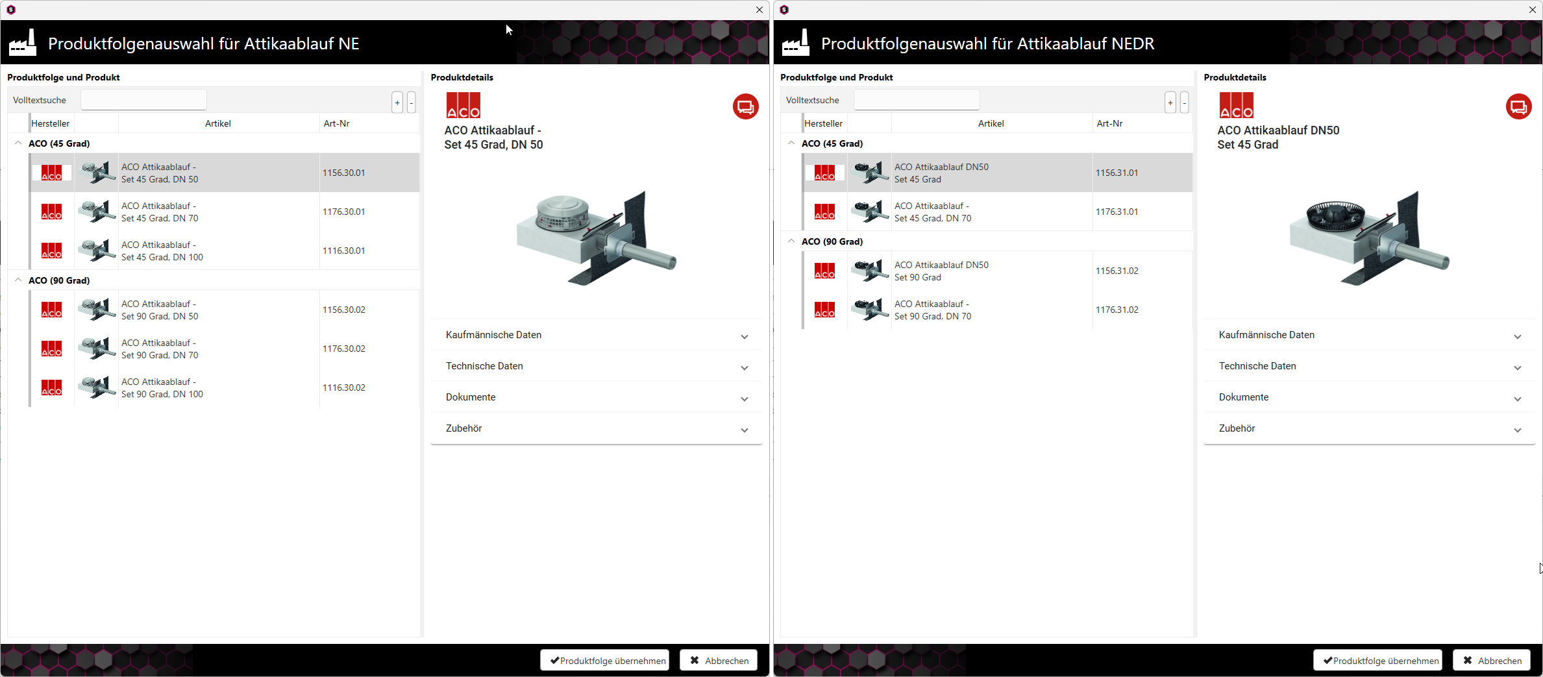Screen dimensions: 1543x677
Task: Collapse all groups with minus button in NEDR window
Action: (1184, 103)
